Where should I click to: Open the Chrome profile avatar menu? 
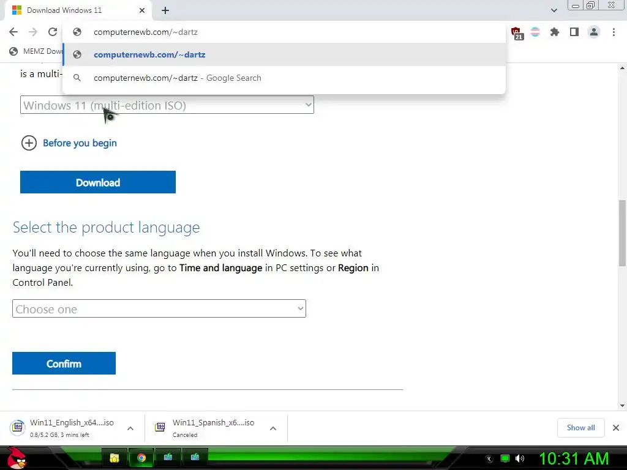[x=594, y=32]
